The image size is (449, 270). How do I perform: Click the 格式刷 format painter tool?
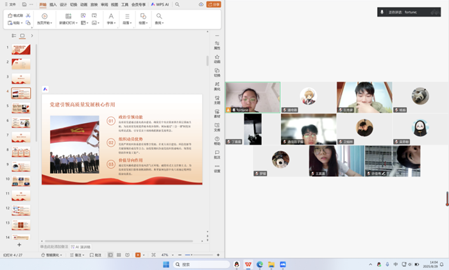(16, 15)
